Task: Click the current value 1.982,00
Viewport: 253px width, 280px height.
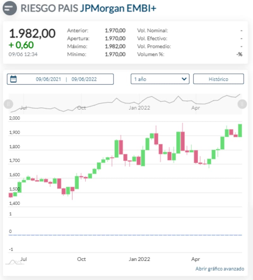Action: pyautogui.click(x=32, y=33)
